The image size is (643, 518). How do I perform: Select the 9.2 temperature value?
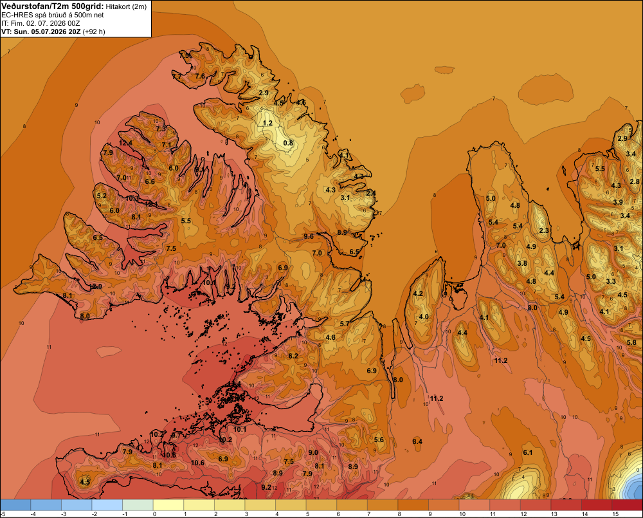click(x=266, y=487)
